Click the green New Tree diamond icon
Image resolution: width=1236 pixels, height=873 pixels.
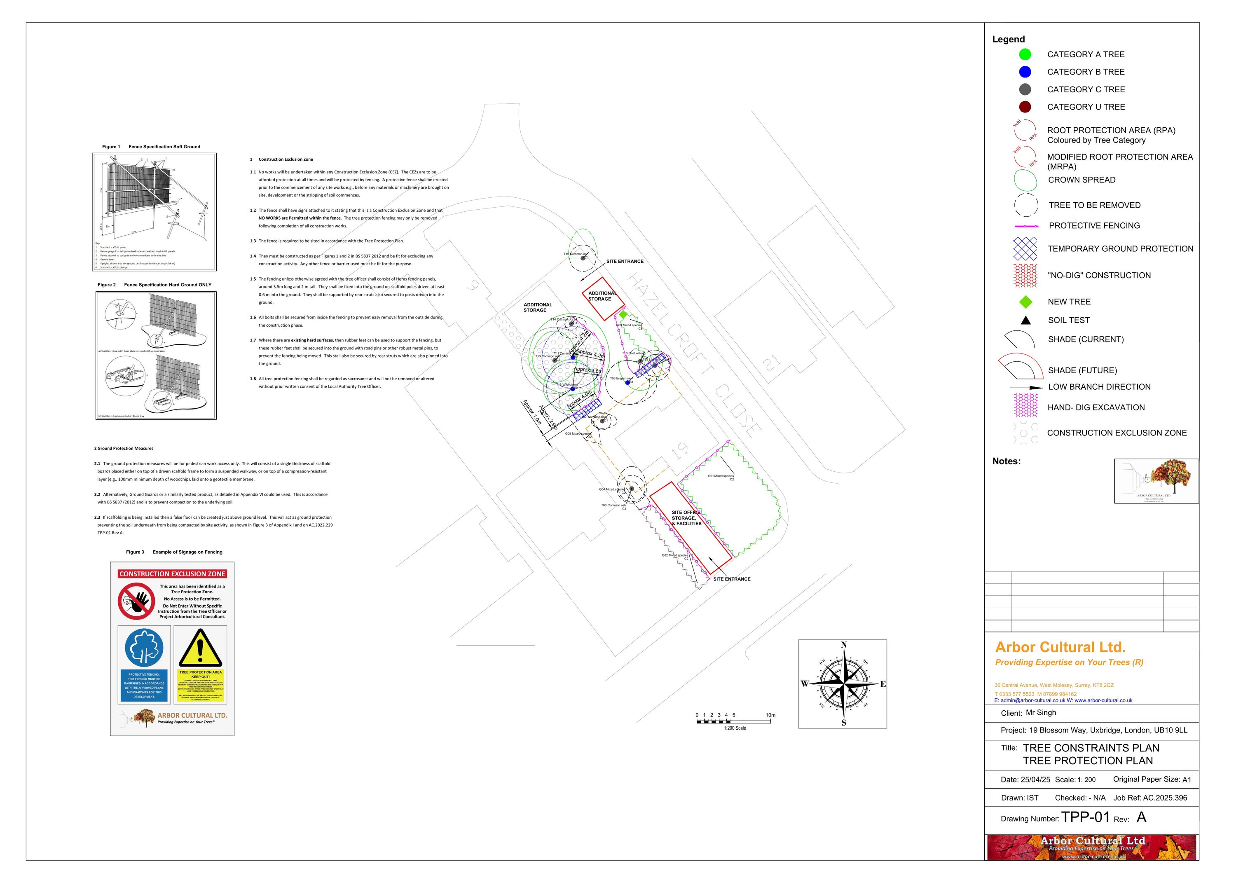(x=1025, y=302)
